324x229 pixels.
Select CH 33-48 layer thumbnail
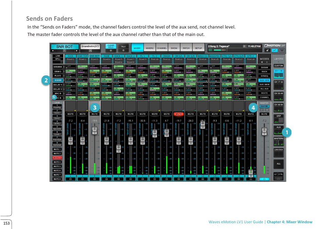(x=278, y=97)
